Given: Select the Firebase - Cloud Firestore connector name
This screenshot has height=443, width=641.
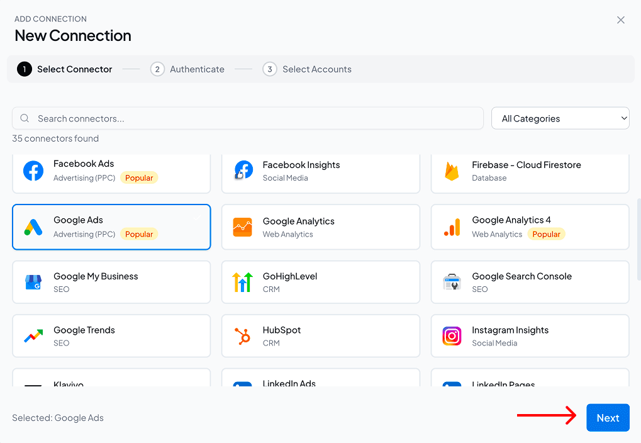Looking at the screenshot, I should (x=527, y=165).
